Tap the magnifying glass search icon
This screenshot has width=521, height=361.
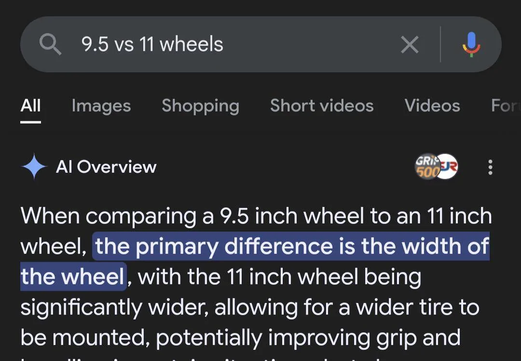click(50, 44)
